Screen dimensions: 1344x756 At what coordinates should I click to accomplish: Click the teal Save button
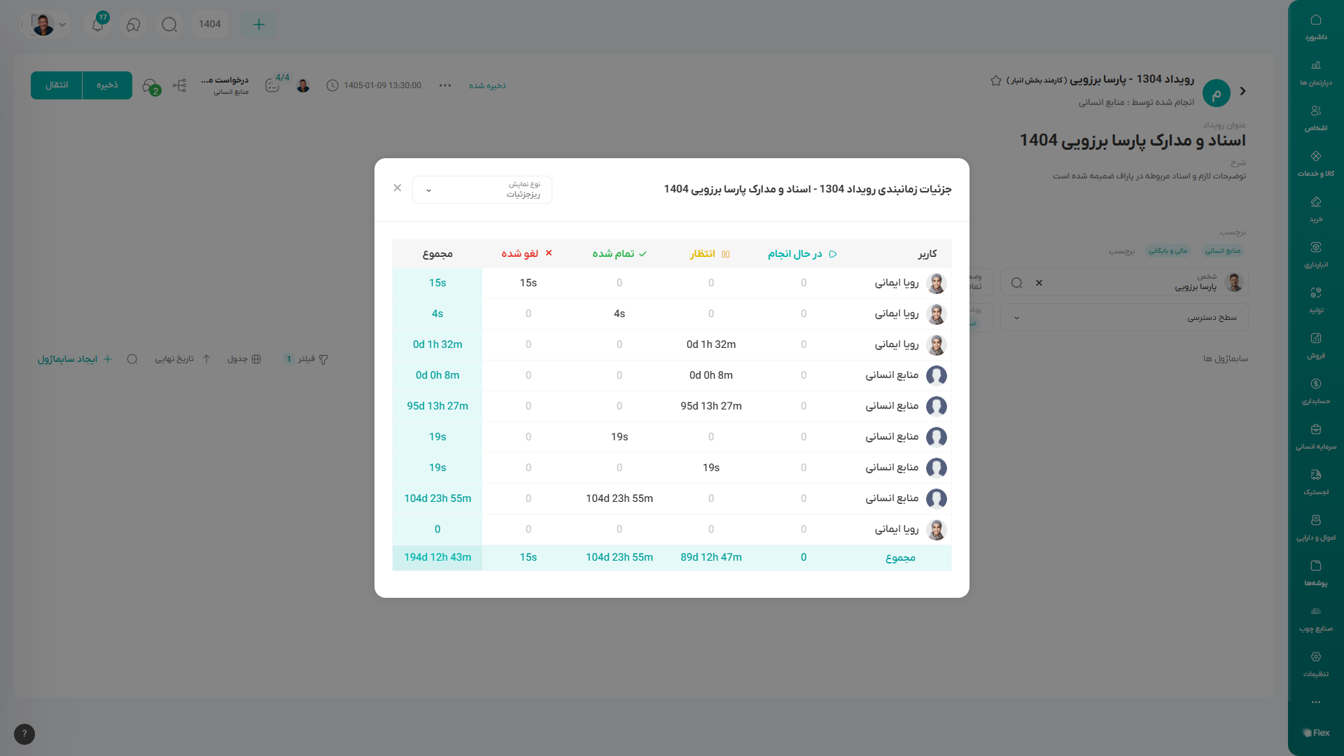[107, 85]
